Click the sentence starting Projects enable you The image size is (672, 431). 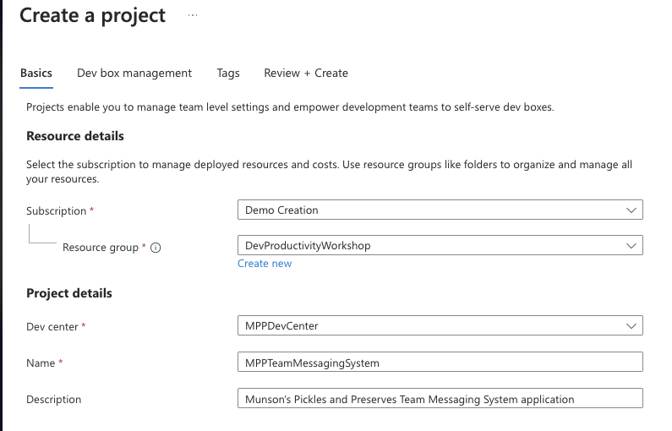[290, 107]
